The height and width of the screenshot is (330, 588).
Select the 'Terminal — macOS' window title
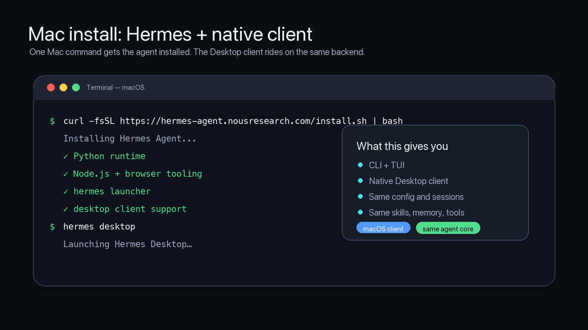click(115, 87)
